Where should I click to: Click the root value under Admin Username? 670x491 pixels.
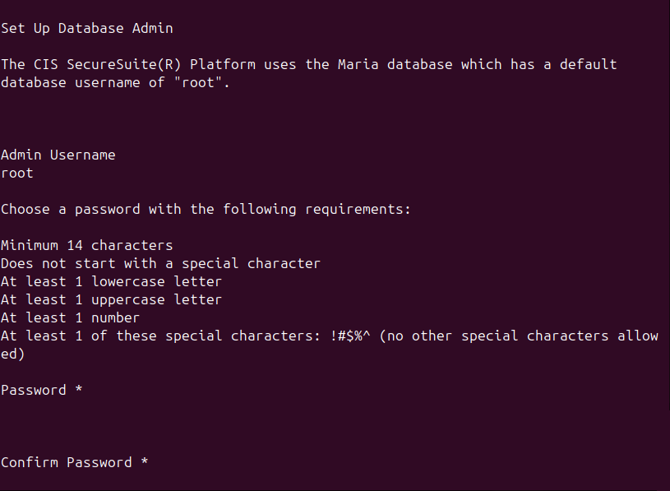[17, 173]
